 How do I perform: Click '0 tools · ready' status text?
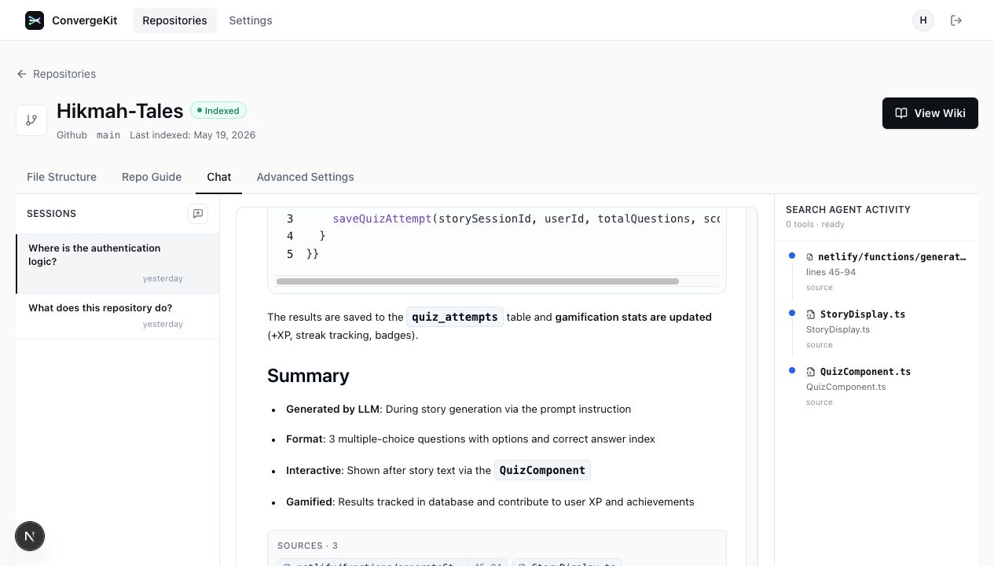(815, 224)
